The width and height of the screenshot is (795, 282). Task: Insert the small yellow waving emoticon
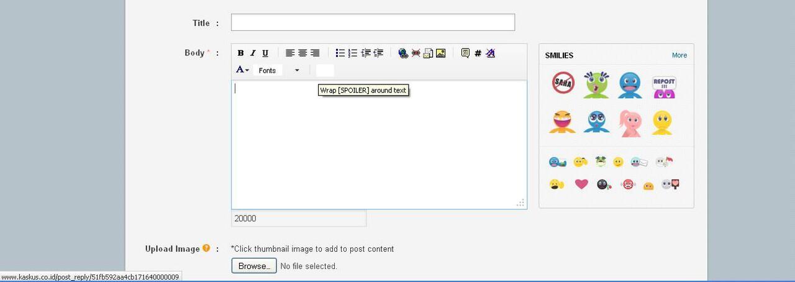(581, 162)
